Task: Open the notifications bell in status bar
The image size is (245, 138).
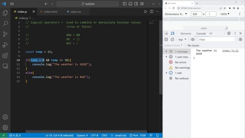Action: [x=157, y=135]
